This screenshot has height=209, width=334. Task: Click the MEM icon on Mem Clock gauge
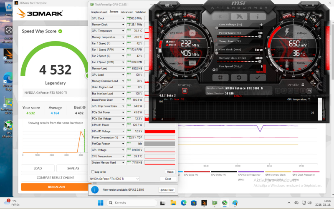192,63
